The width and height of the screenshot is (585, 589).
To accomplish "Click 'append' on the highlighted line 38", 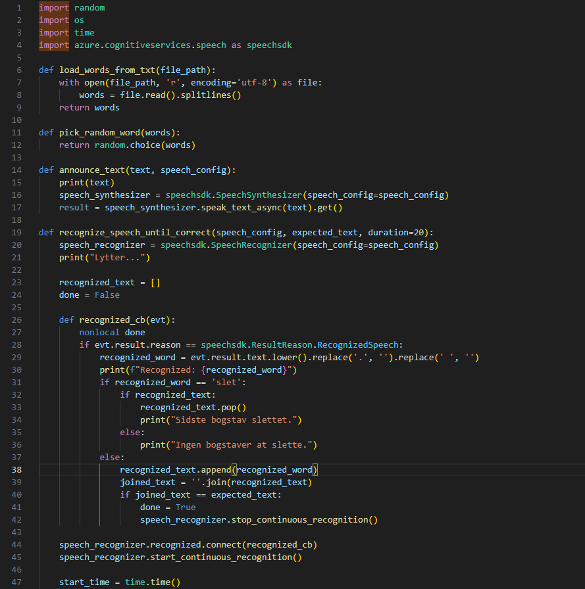I will [216, 469].
